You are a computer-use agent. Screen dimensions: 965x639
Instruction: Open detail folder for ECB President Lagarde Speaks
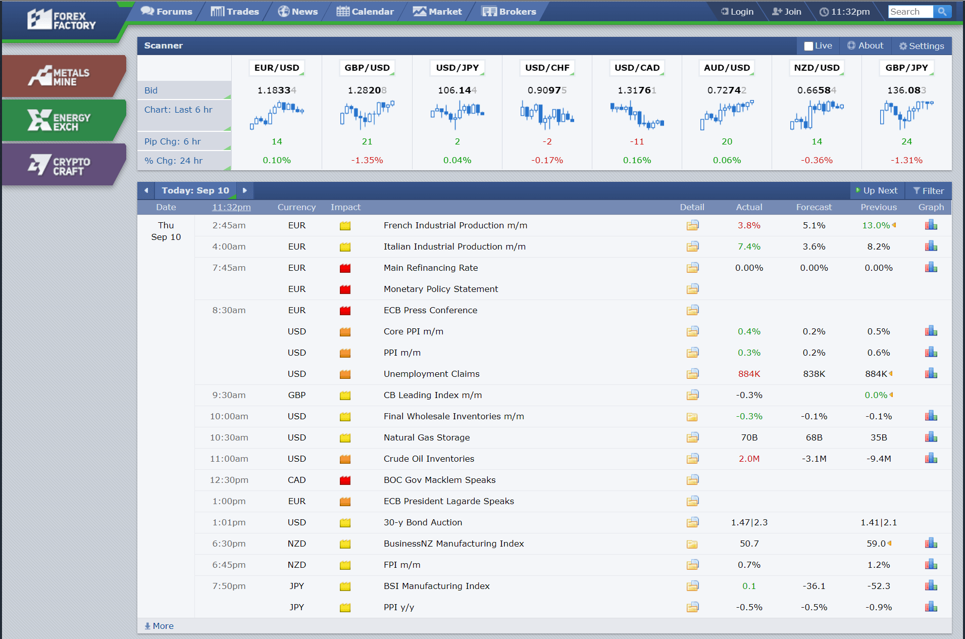click(692, 501)
